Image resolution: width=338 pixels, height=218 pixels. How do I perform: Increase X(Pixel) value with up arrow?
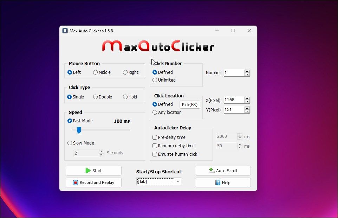click(247, 98)
